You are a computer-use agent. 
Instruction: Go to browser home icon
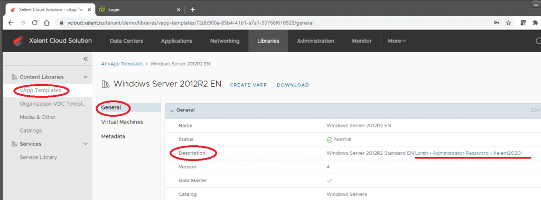coord(46,23)
